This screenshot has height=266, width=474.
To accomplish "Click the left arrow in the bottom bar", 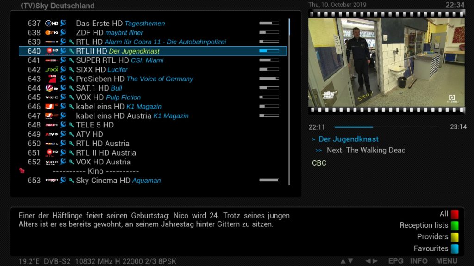I will pyautogui.click(x=368, y=261).
